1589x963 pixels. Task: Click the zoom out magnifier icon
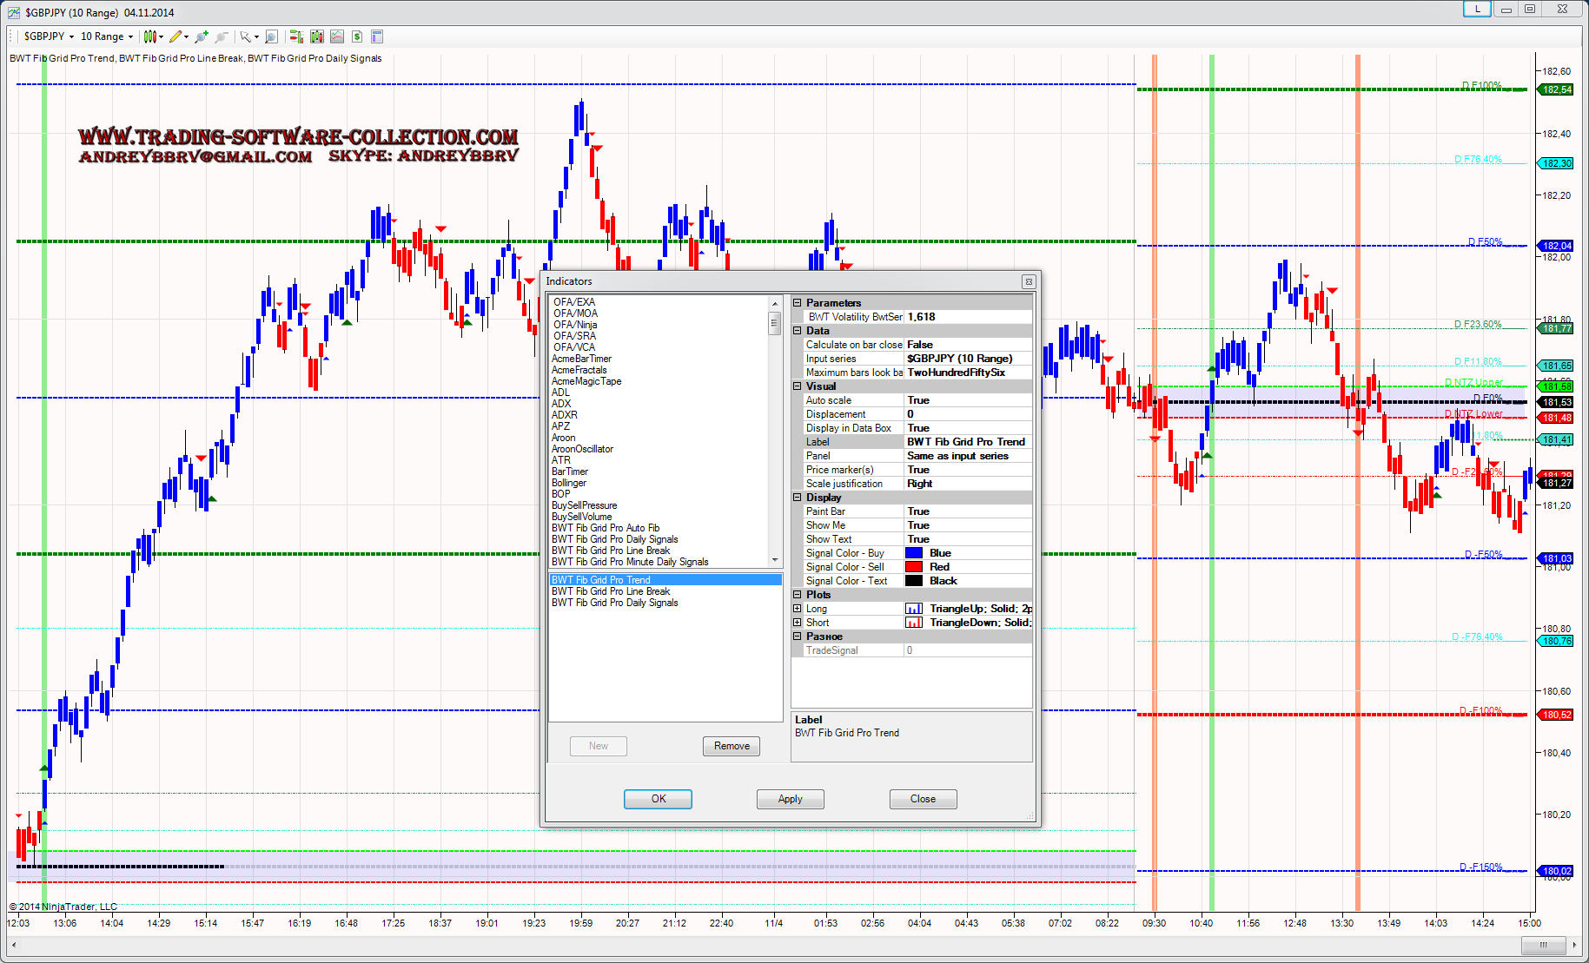(222, 36)
